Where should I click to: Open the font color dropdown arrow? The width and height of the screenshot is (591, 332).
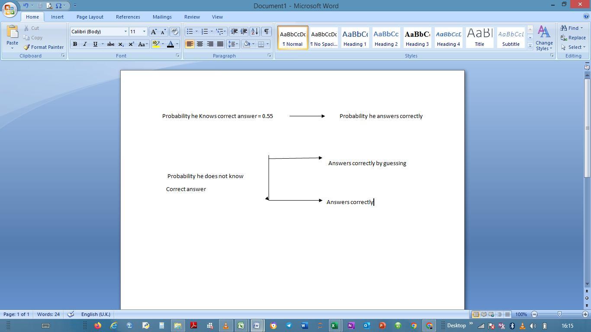point(177,44)
